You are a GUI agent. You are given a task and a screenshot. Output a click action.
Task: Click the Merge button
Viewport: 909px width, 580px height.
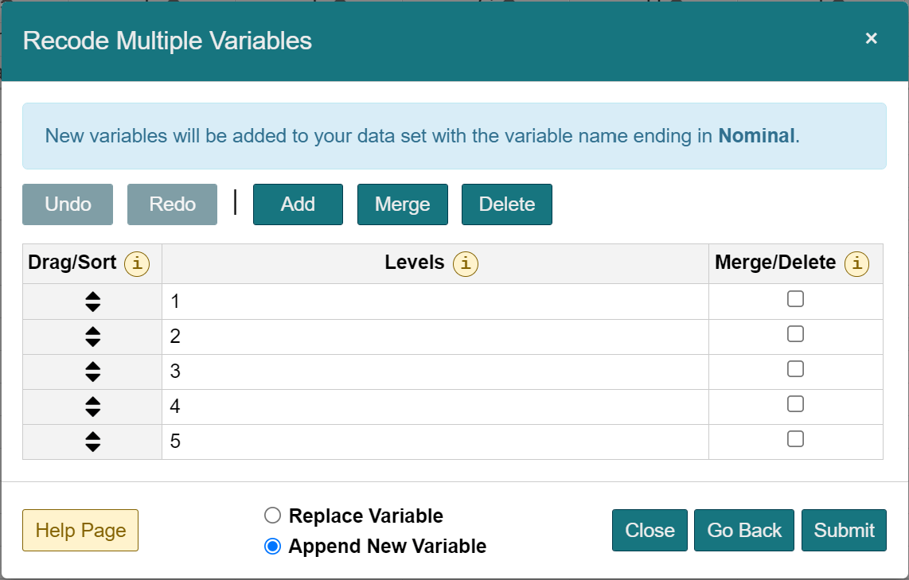[x=402, y=204]
